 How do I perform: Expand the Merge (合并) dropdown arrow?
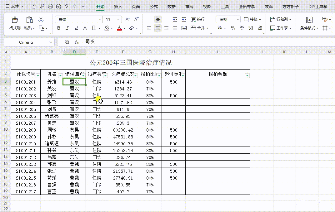pos(207,28)
